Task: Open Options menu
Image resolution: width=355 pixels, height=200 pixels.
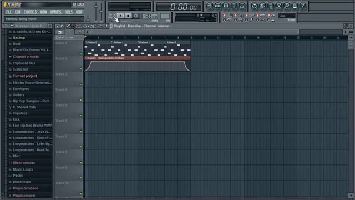Action: point(55,12)
